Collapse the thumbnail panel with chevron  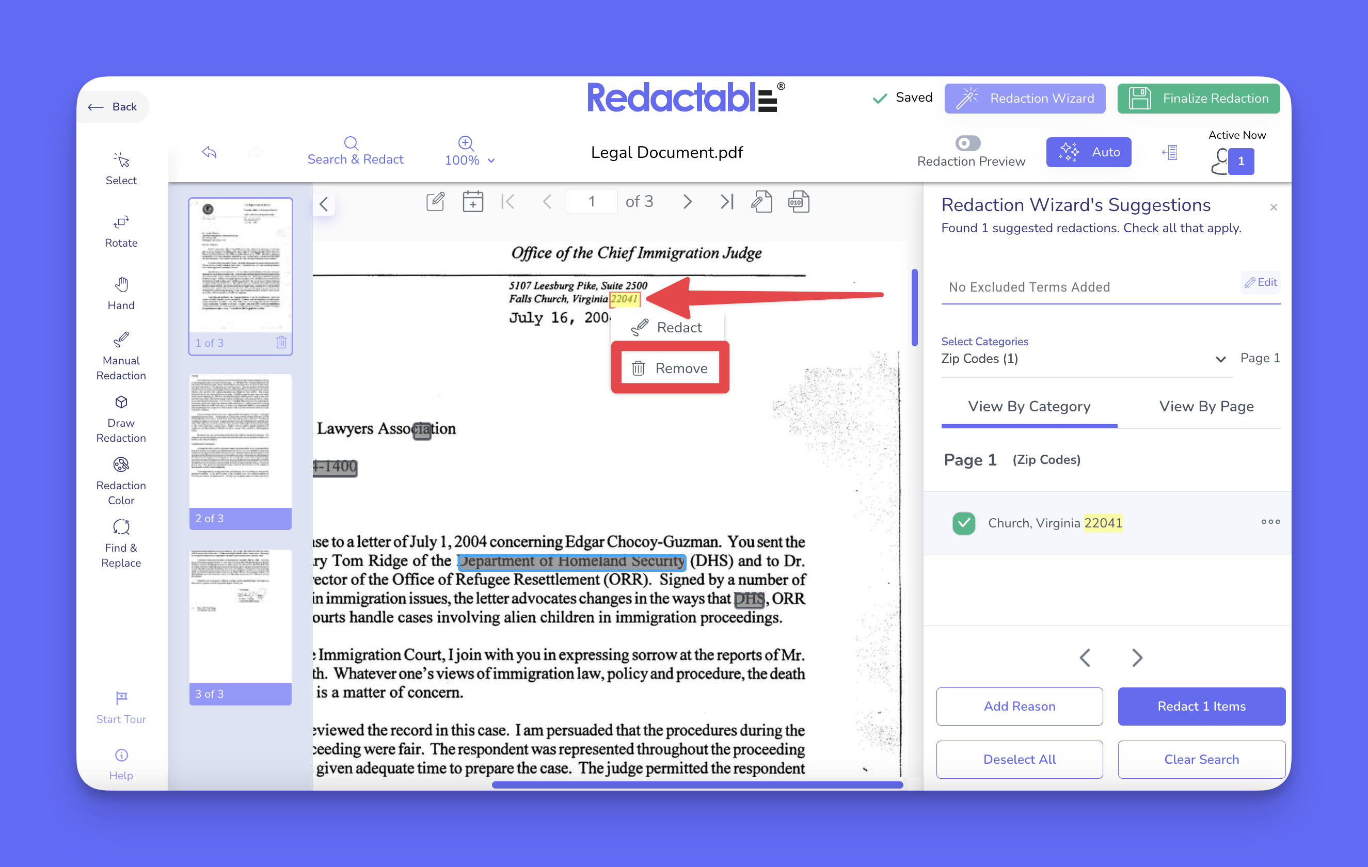pyautogui.click(x=324, y=204)
